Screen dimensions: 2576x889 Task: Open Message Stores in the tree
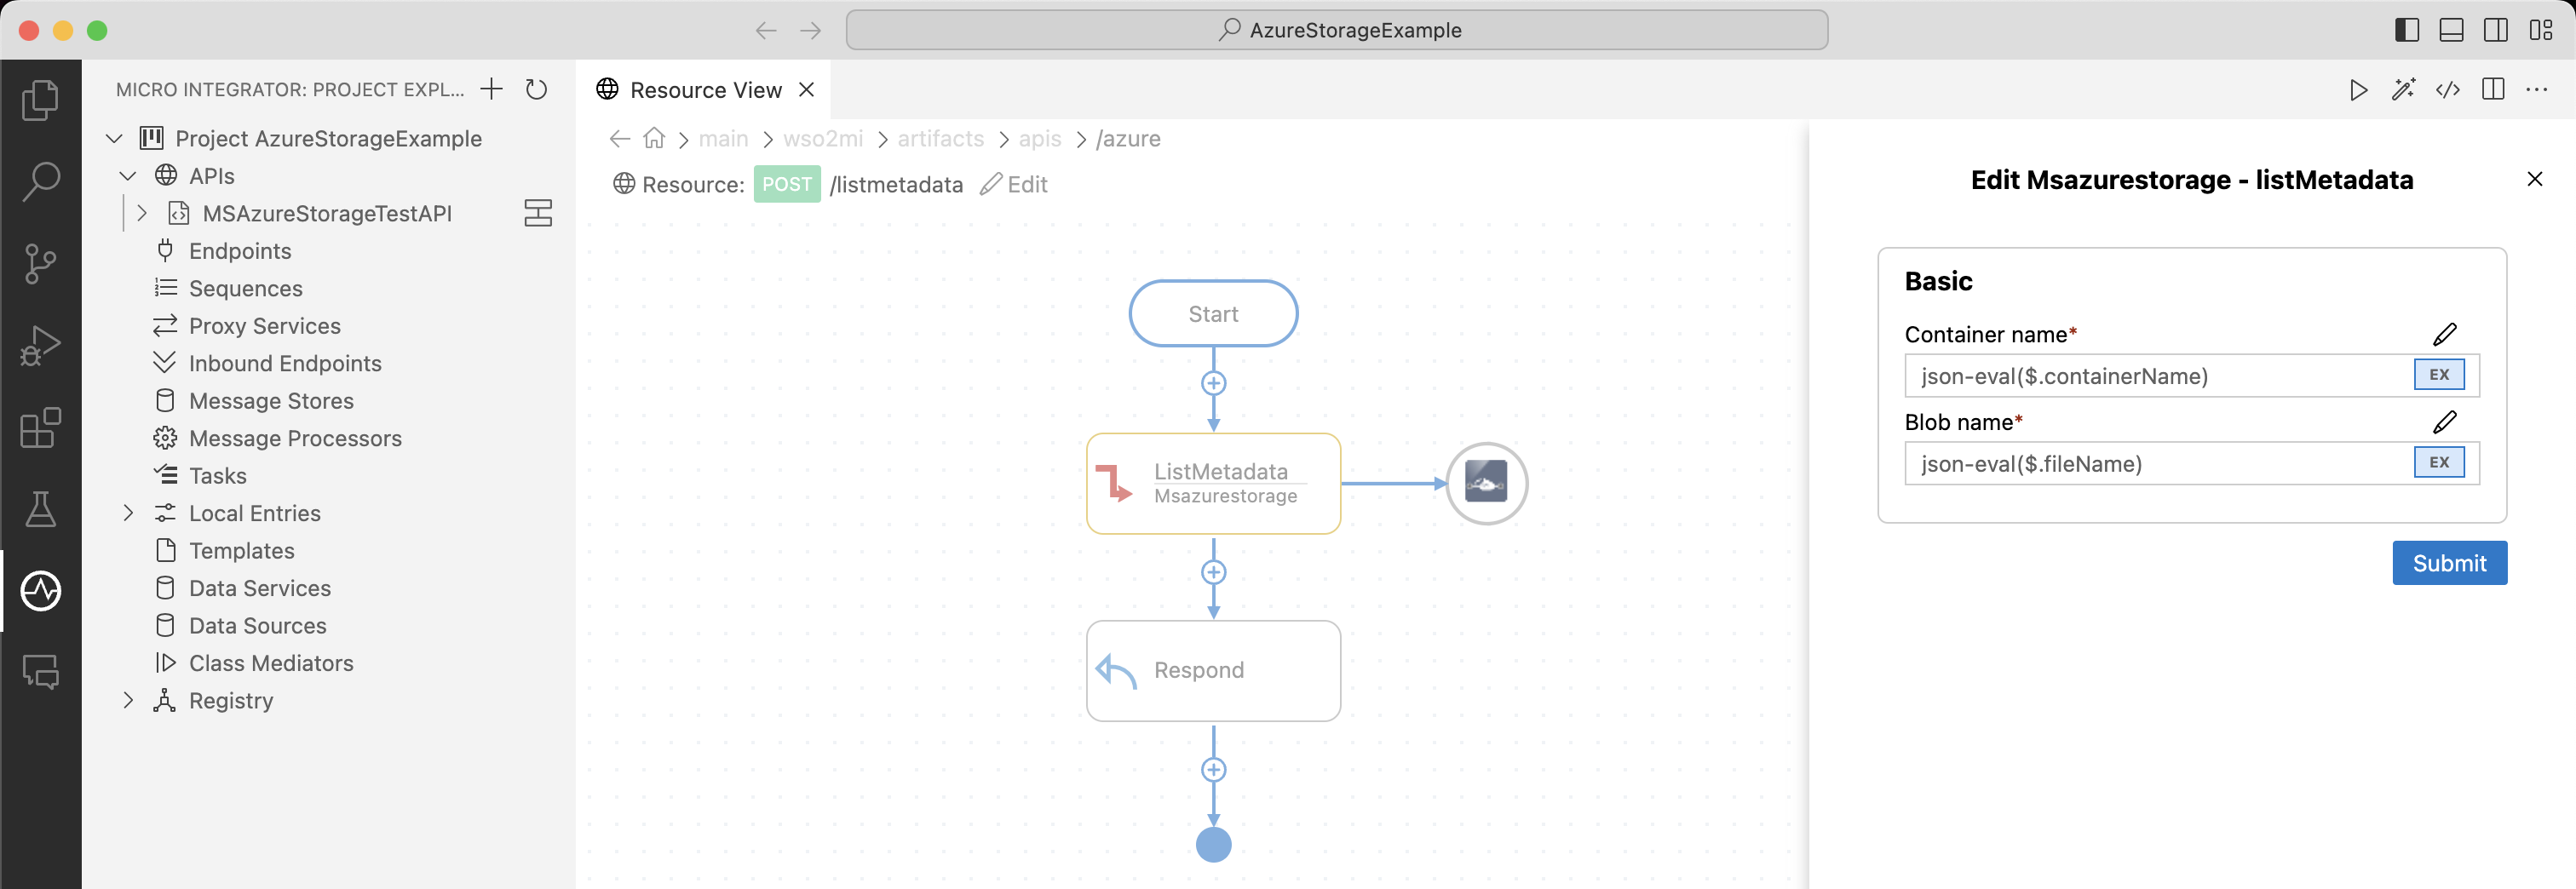(x=271, y=401)
